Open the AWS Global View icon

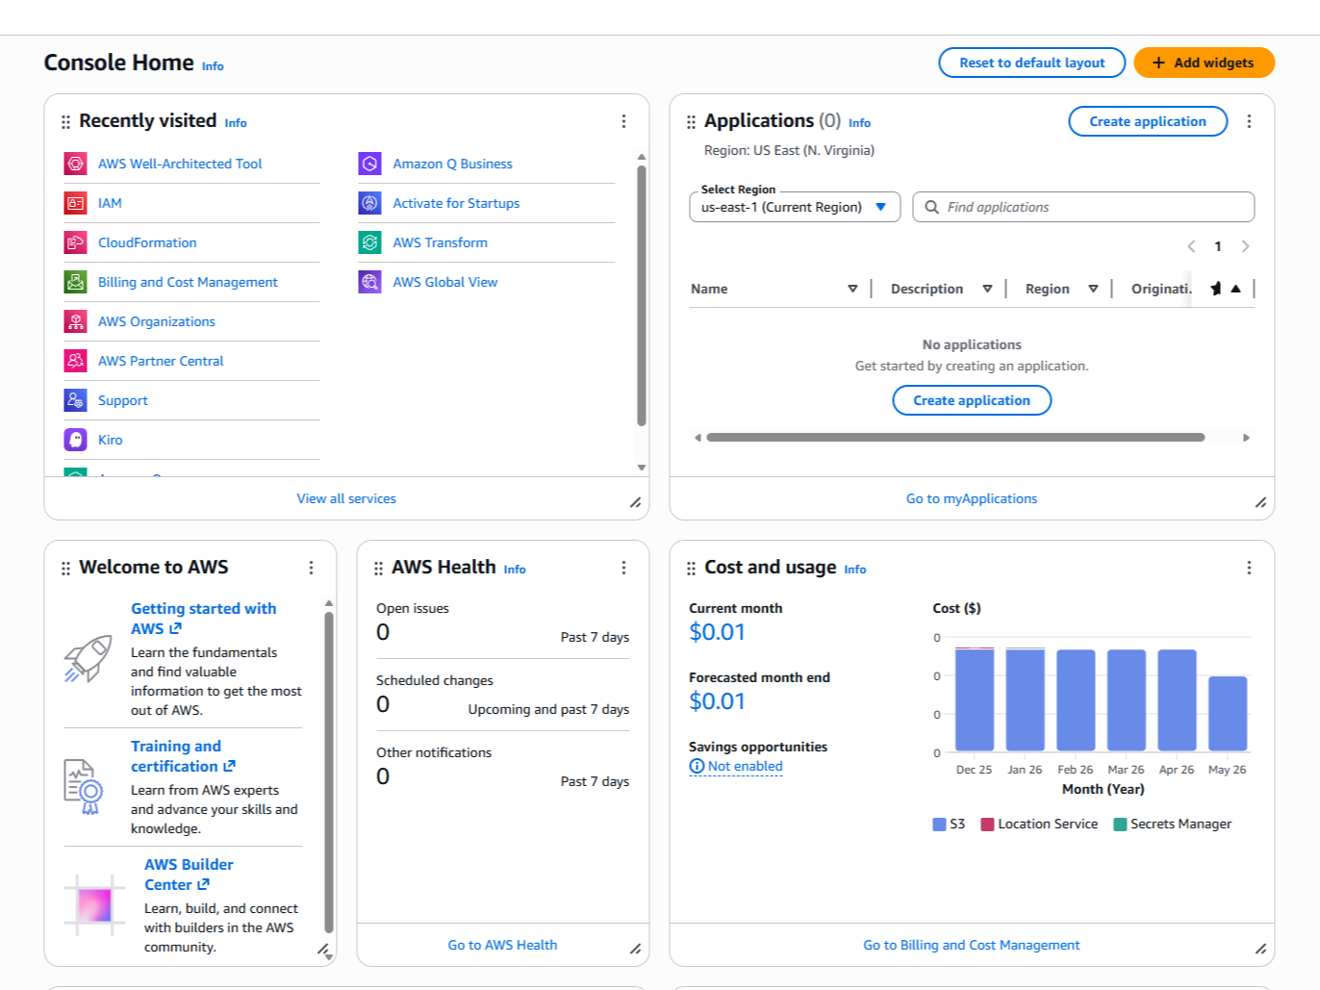pyautogui.click(x=370, y=282)
